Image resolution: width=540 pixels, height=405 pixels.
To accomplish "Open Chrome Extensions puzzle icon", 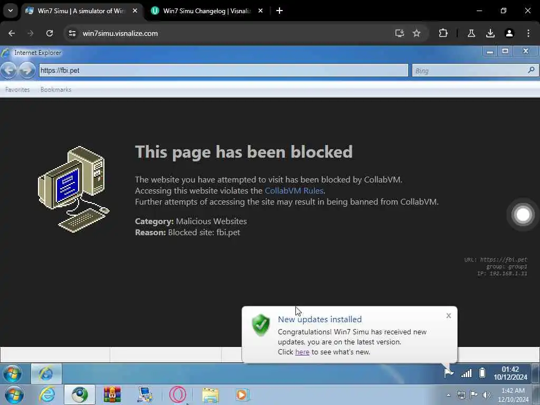I will point(443,33).
